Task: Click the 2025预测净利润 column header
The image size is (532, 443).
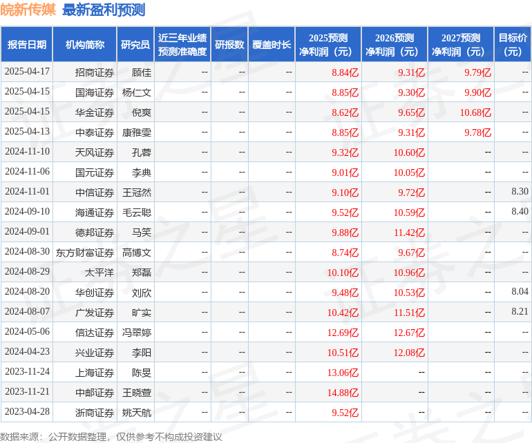Action: [328, 44]
